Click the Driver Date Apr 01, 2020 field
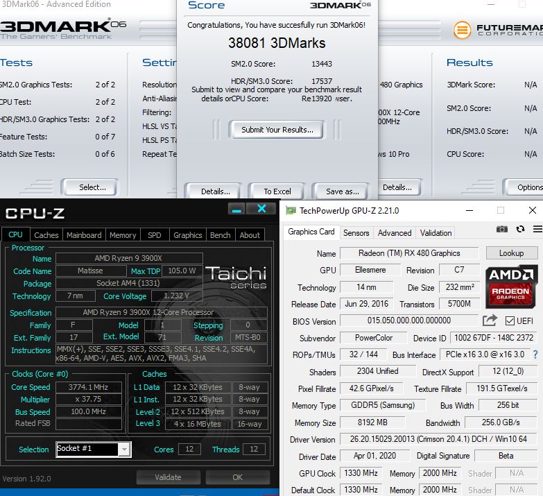 click(x=374, y=456)
